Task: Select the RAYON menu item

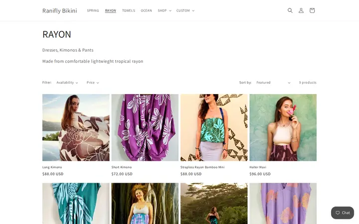Action: point(110,10)
